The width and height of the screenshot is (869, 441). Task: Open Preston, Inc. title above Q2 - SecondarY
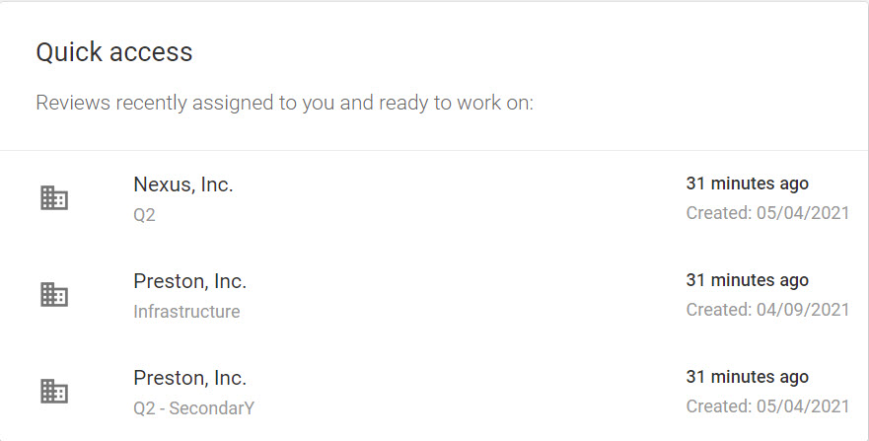pos(189,378)
